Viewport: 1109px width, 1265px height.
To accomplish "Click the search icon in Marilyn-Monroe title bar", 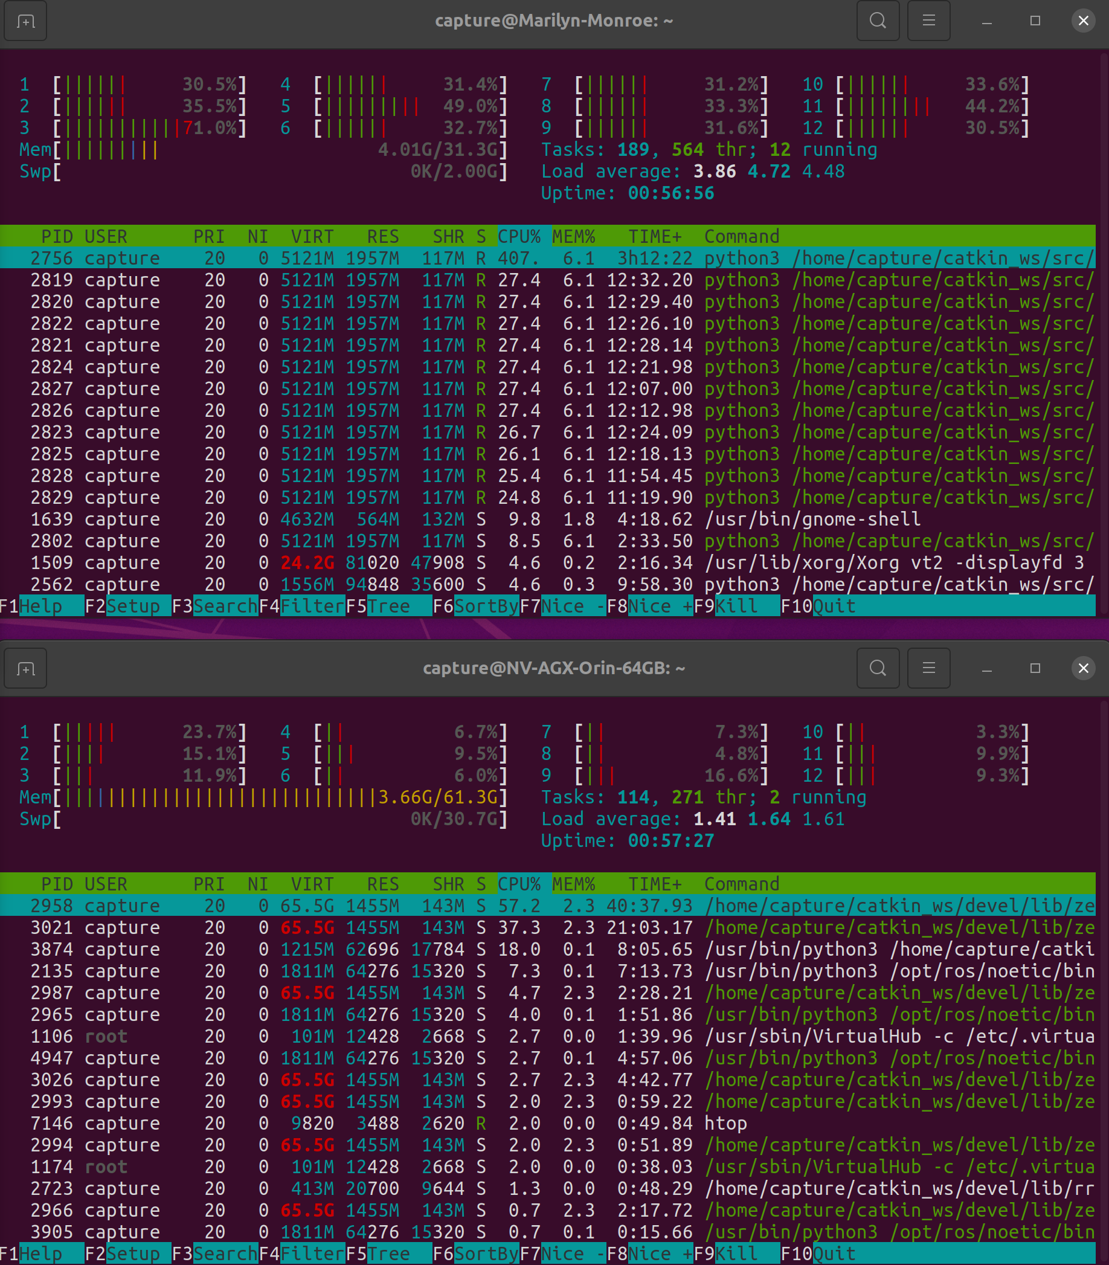I will click(x=878, y=21).
